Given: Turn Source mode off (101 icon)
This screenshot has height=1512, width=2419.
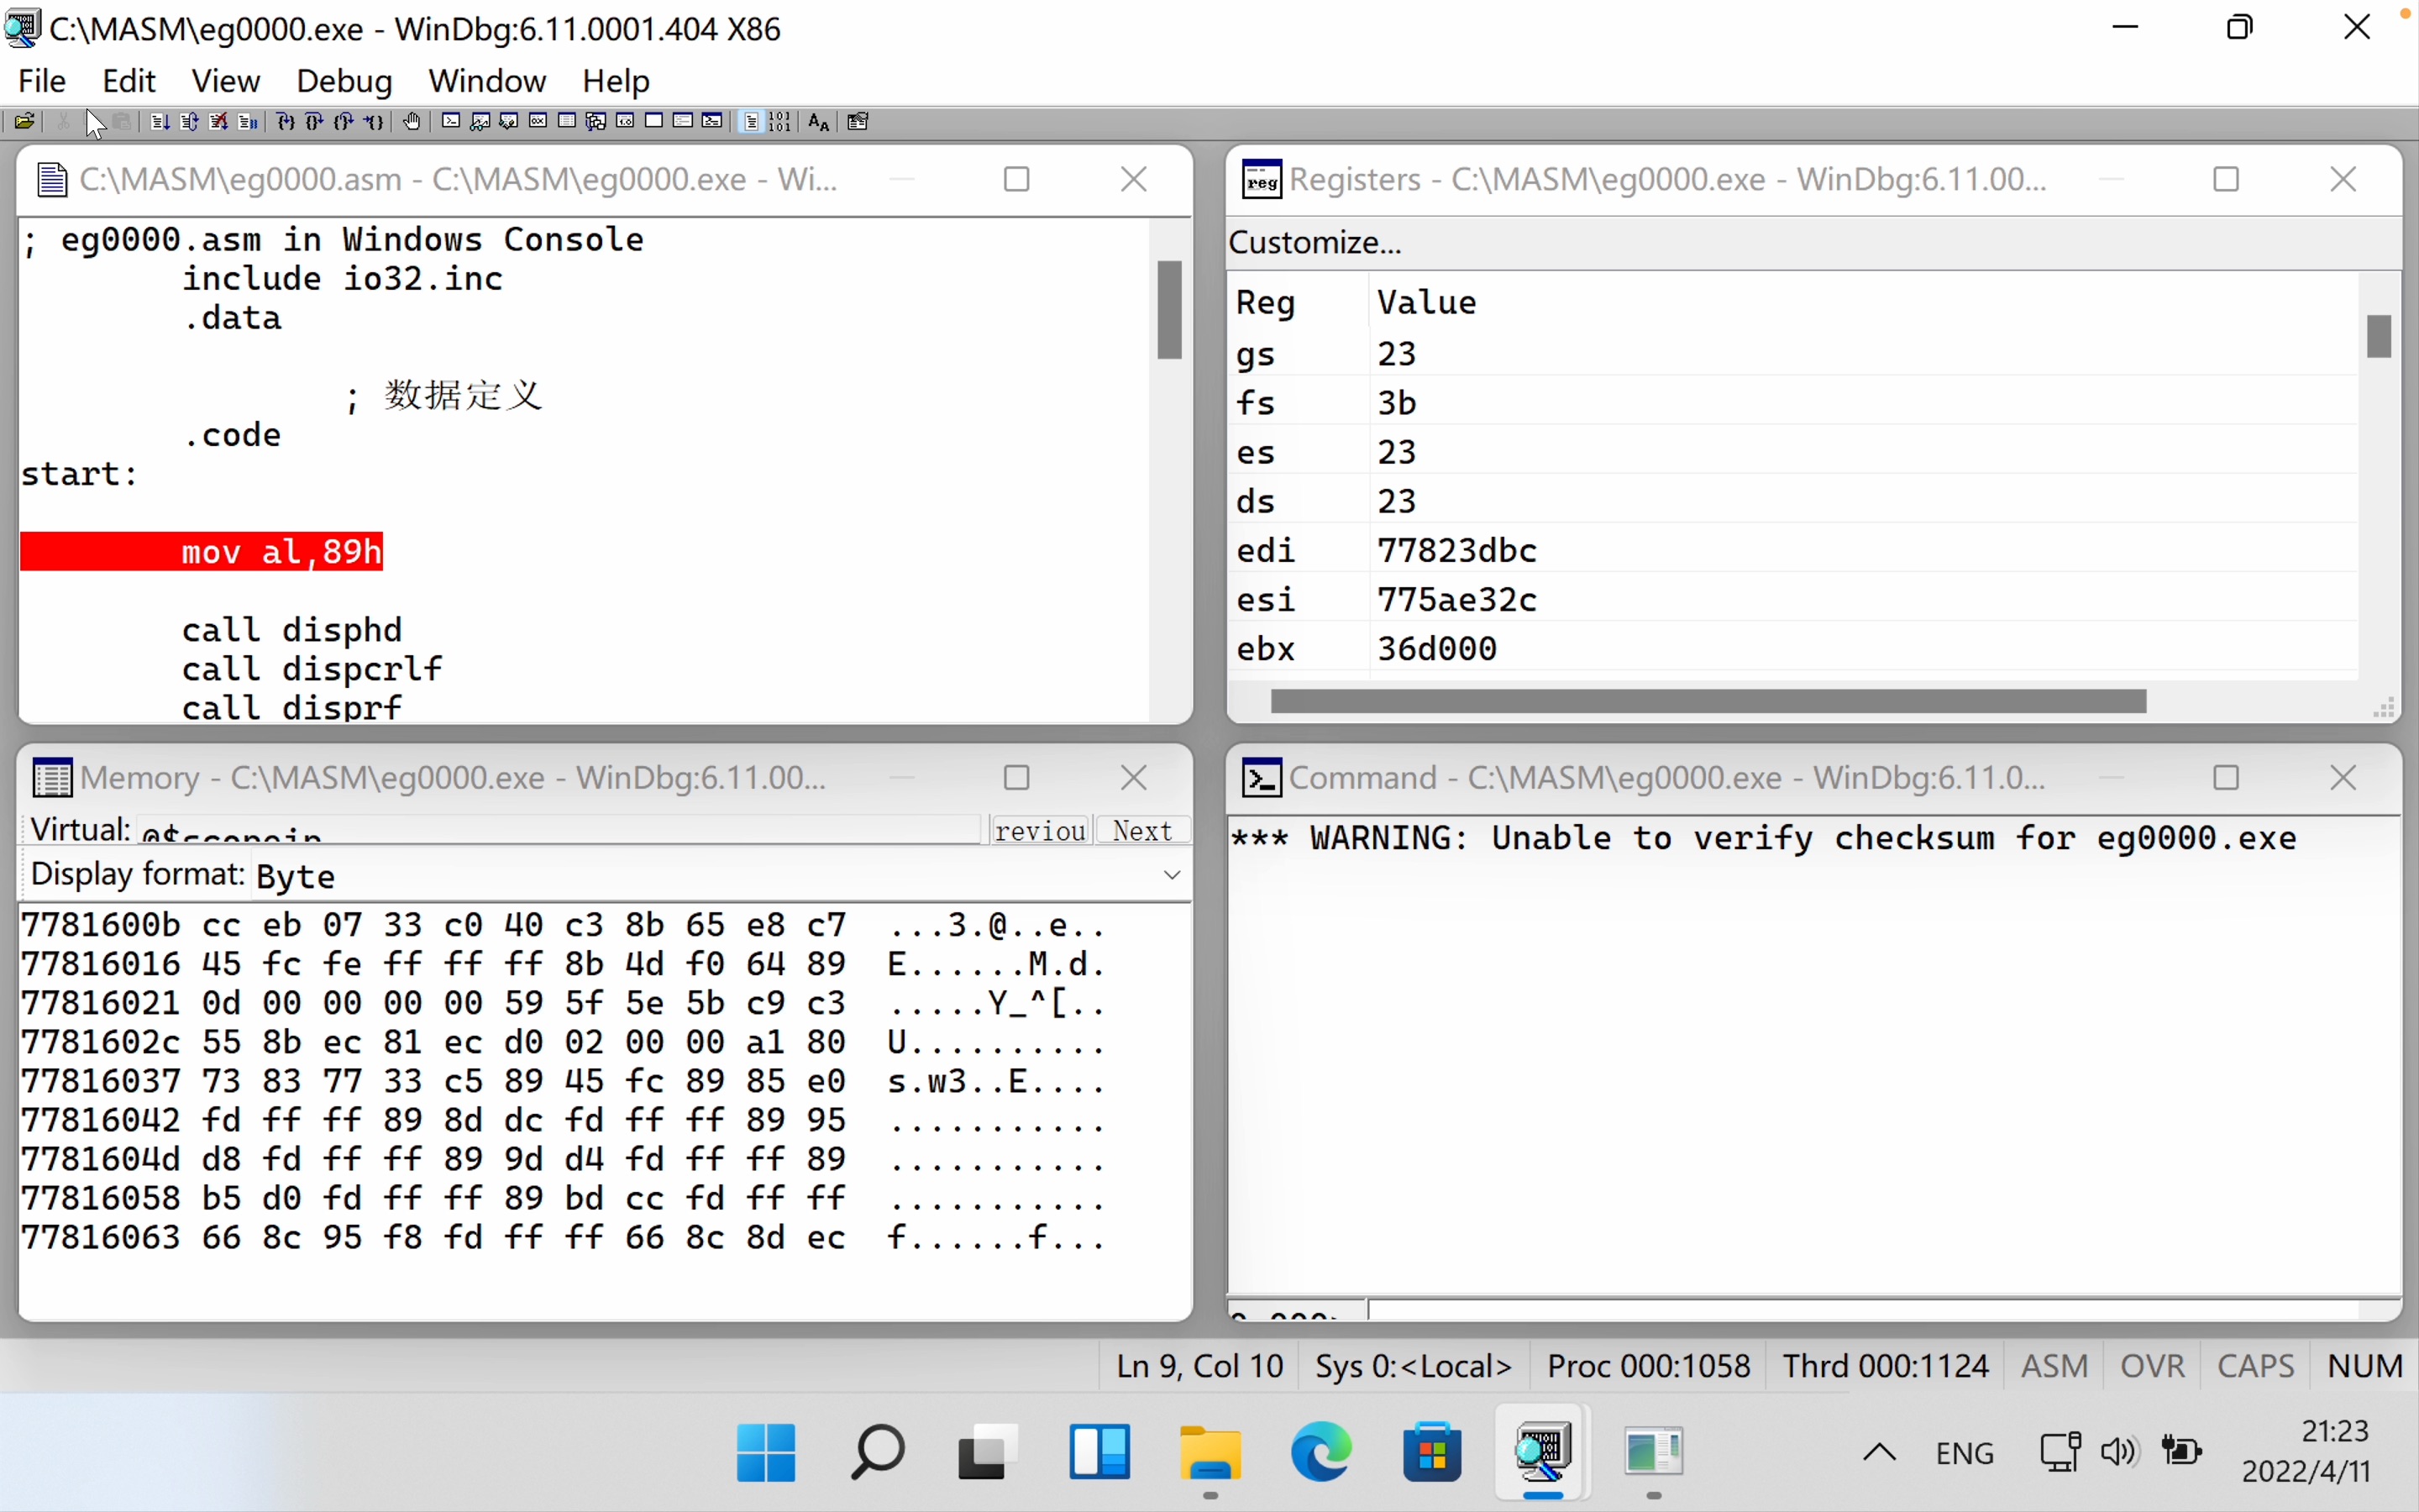Looking at the screenshot, I should tap(779, 121).
